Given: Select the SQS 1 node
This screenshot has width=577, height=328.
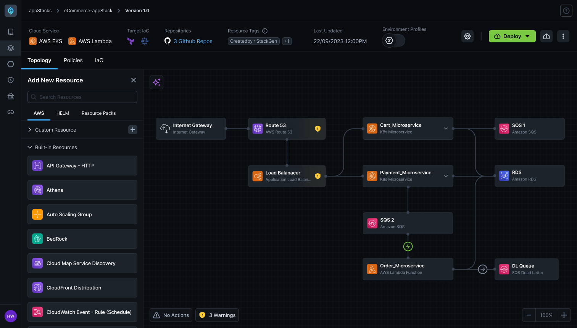Looking at the screenshot, I should tap(530, 129).
